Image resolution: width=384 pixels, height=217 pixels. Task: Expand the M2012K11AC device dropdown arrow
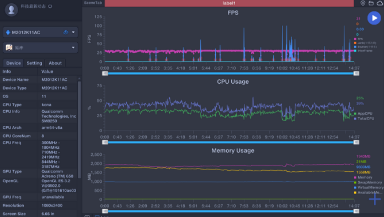tap(73, 32)
